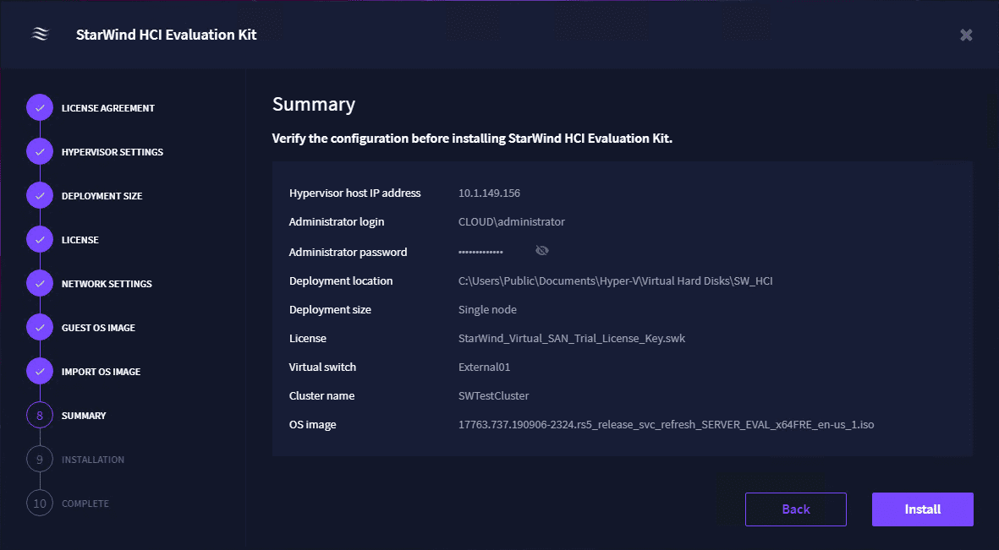Click the License step checkmark circle
The image size is (999, 550).
coord(40,239)
